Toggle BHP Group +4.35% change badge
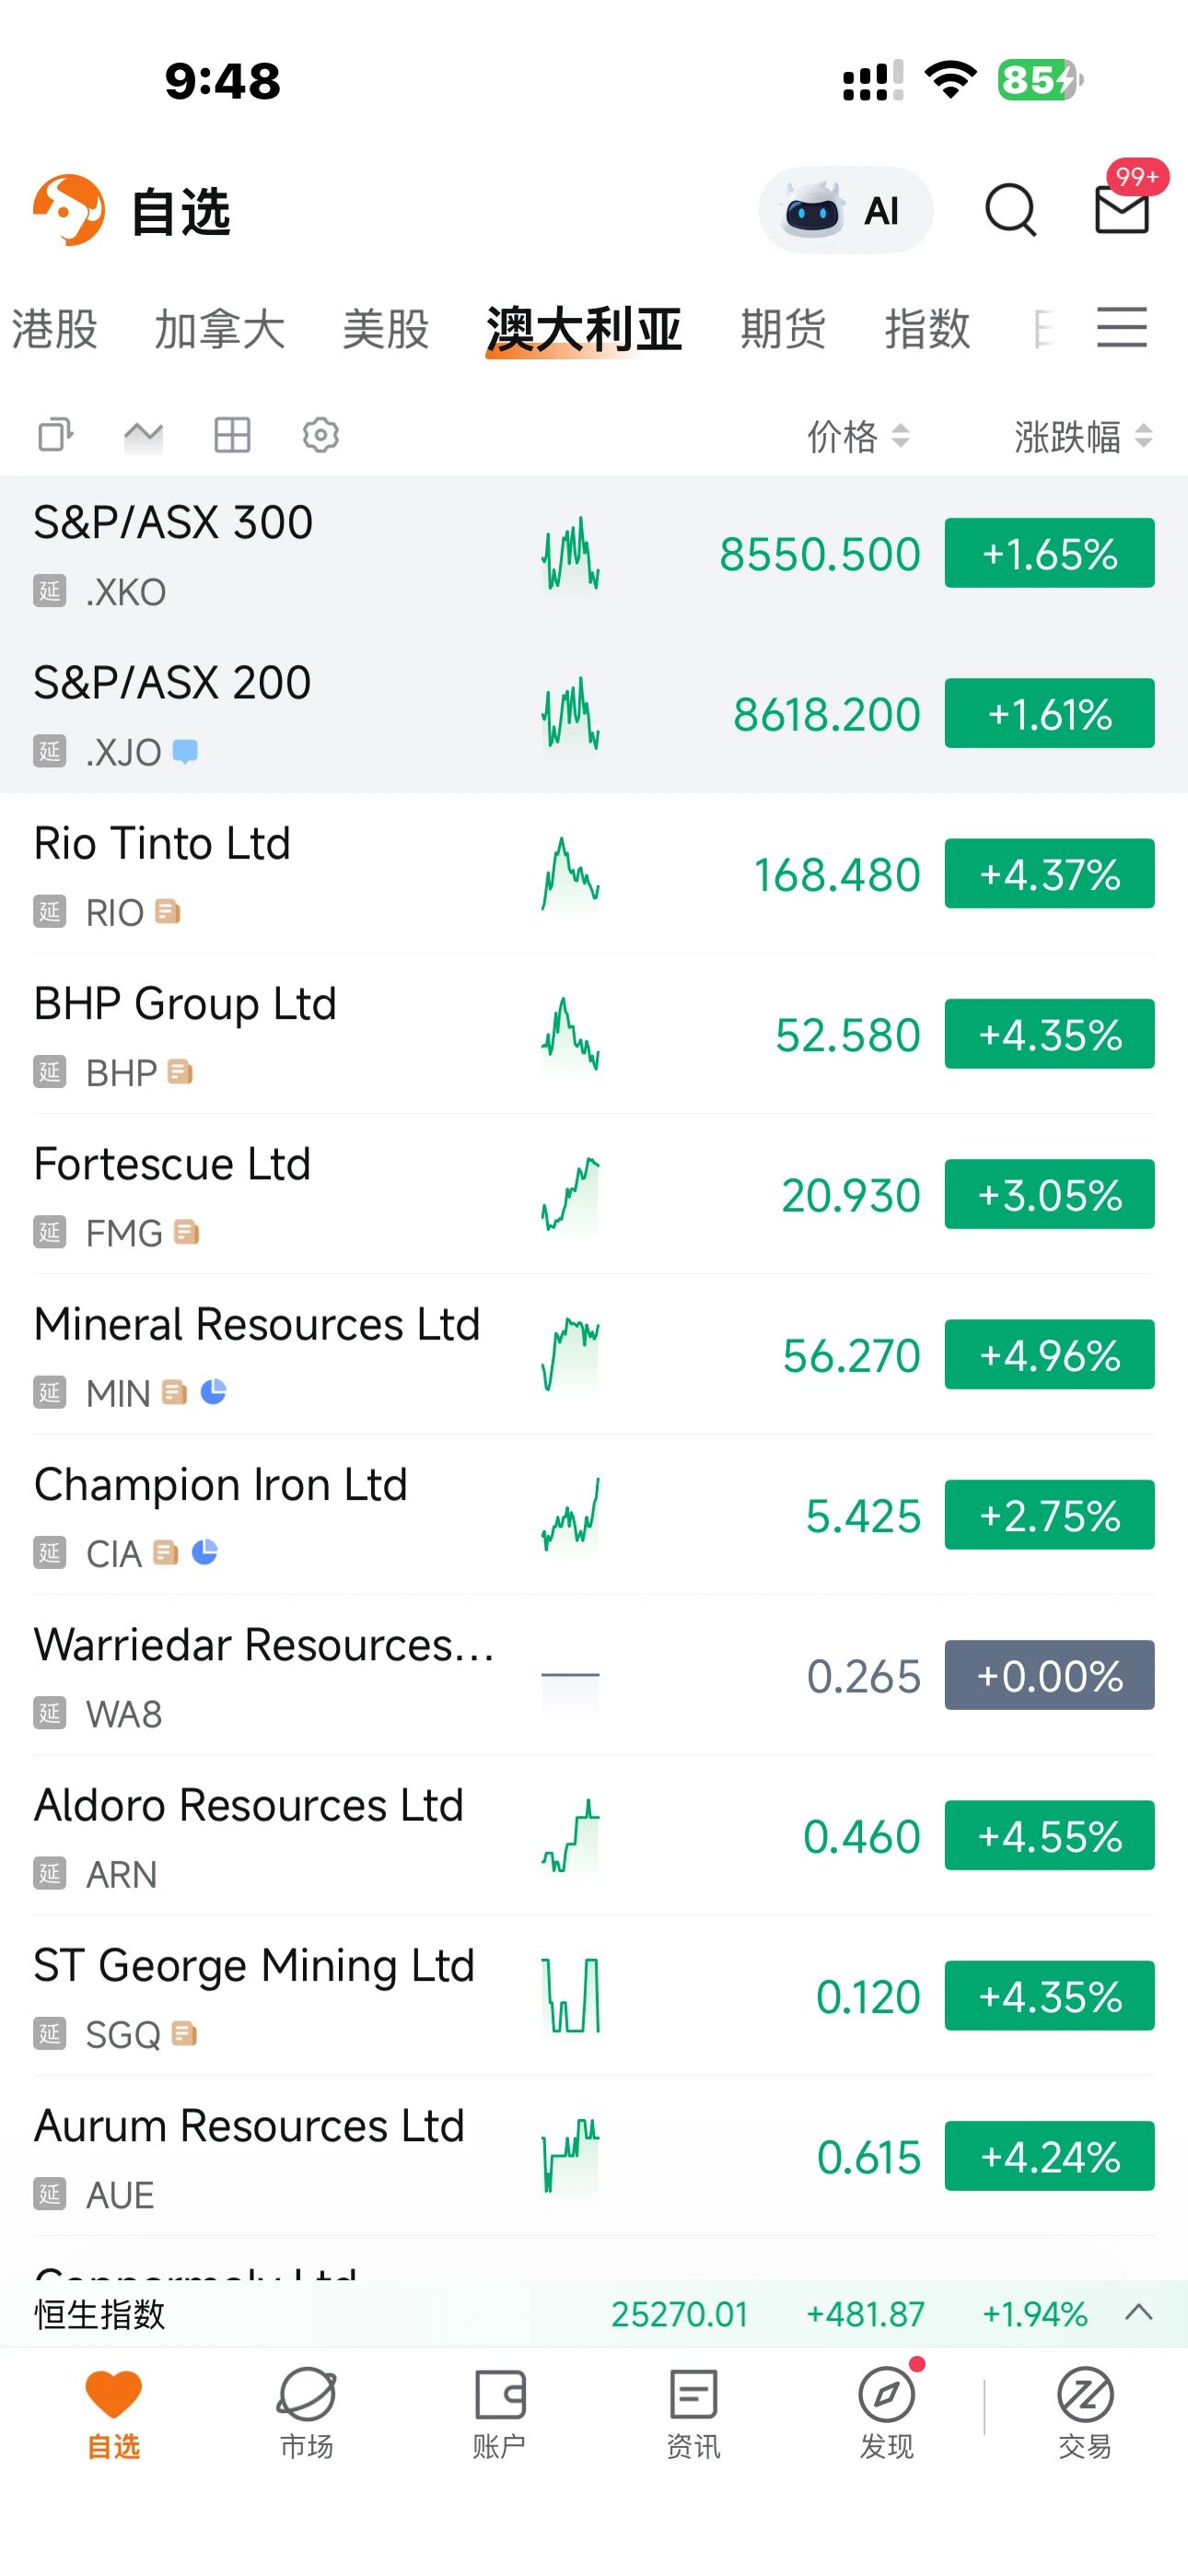 click(1049, 1034)
